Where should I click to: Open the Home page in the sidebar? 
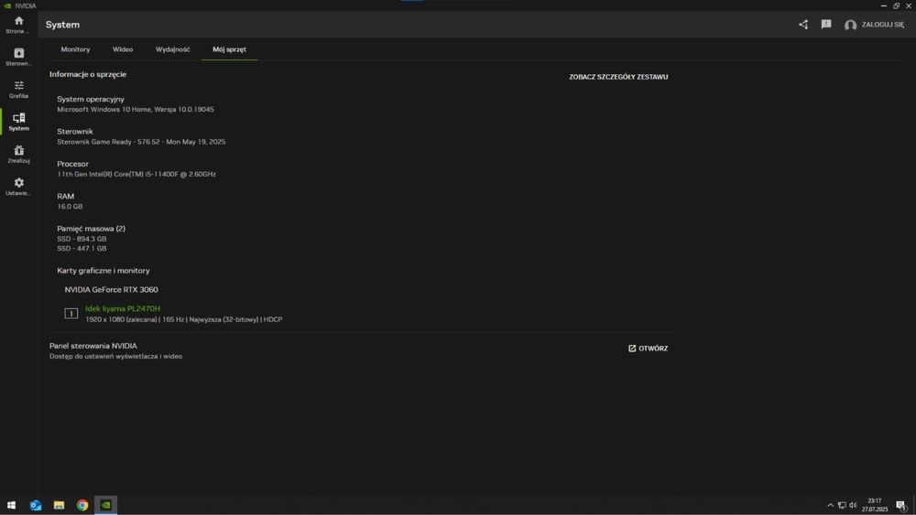point(18,25)
